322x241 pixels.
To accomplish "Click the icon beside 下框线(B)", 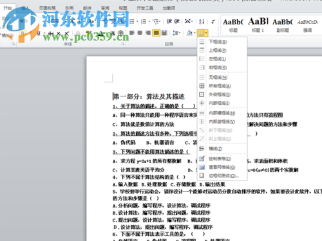I will (x=202, y=42).
